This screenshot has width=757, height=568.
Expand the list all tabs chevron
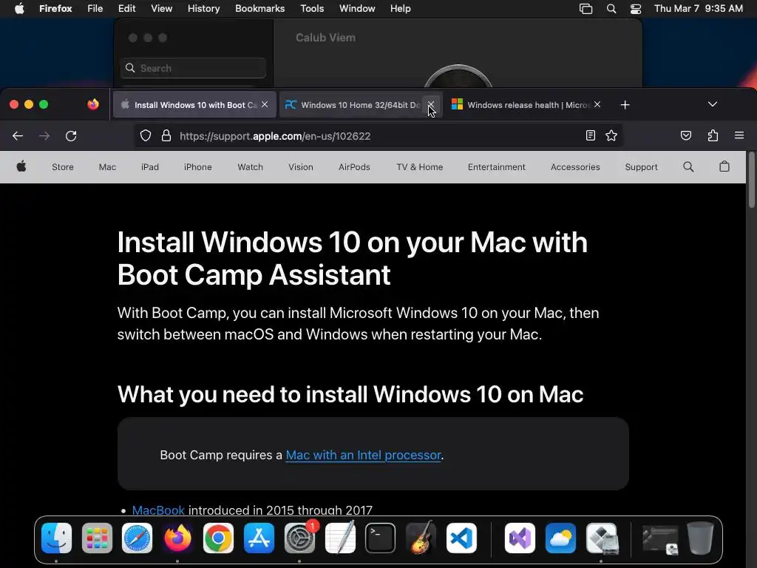coord(712,104)
